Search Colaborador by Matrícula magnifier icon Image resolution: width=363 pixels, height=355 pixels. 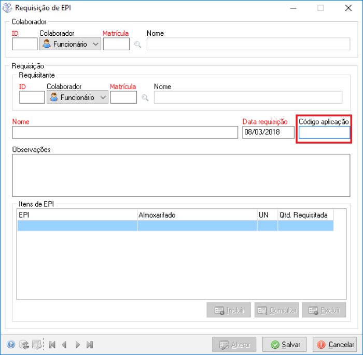tap(138, 45)
